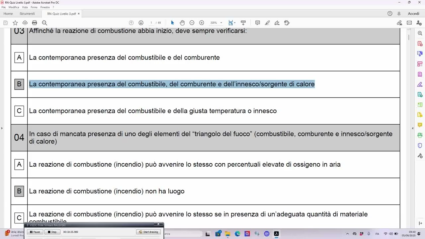
Task: Open Microsoft Edge from the taskbar
Action: click(x=237, y=234)
